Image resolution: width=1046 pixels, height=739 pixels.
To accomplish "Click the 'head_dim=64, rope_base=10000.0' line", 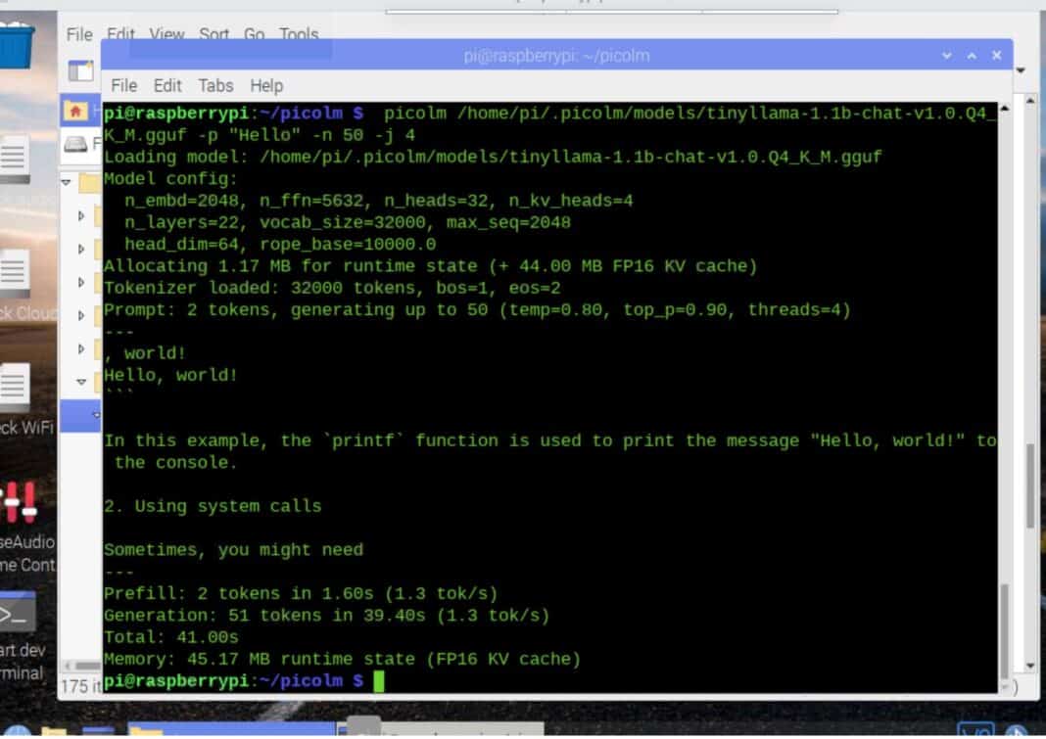I will coord(280,245).
